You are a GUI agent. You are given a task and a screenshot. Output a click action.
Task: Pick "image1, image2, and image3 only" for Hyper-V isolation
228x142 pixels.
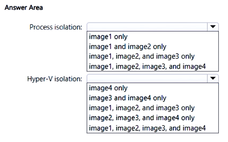[x=142, y=108]
